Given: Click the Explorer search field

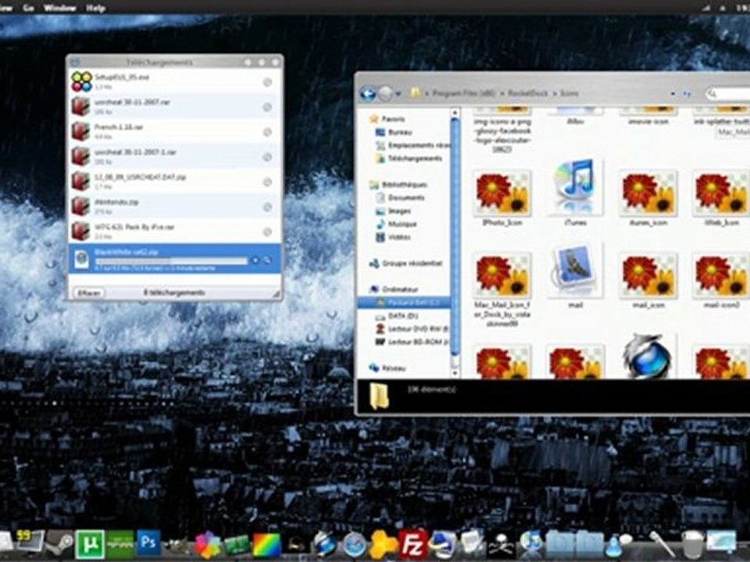Looking at the screenshot, I should click(728, 94).
